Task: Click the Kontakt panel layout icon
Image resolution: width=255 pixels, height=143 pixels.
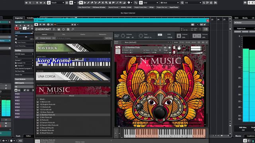Action: (206, 29)
